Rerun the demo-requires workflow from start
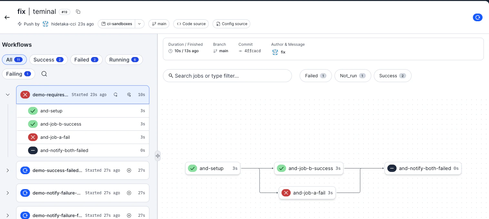 click(x=115, y=95)
